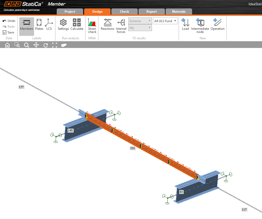Run the Calculate analysis
Screen dimensions: 262x219
pos(77,25)
